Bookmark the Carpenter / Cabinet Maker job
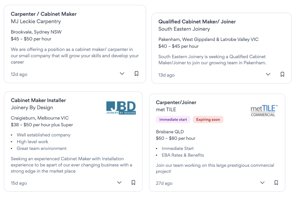This screenshot has width=296, height=197. [136, 74]
